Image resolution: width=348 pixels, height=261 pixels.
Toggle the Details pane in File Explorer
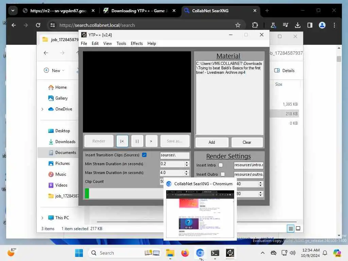(x=284, y=71)
